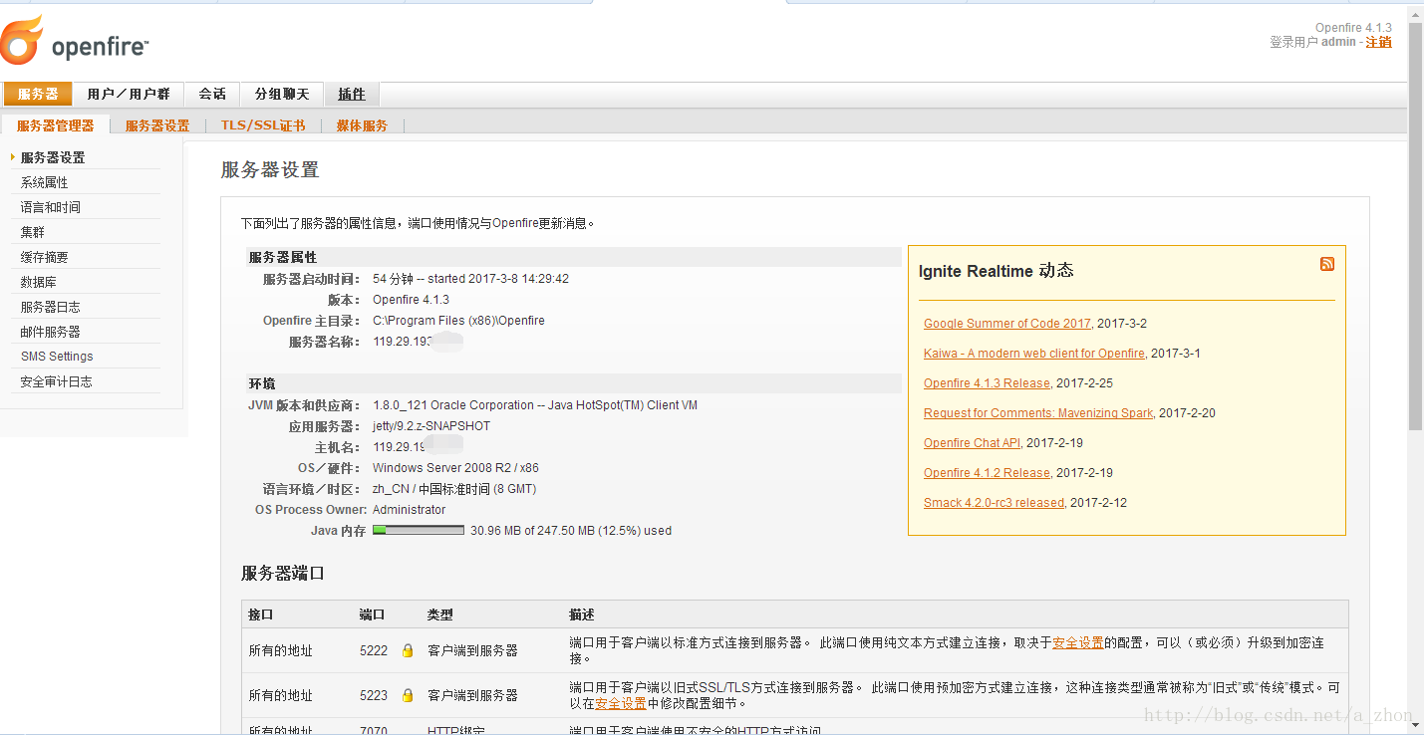Click the 描述 column header

coord(582,614)
